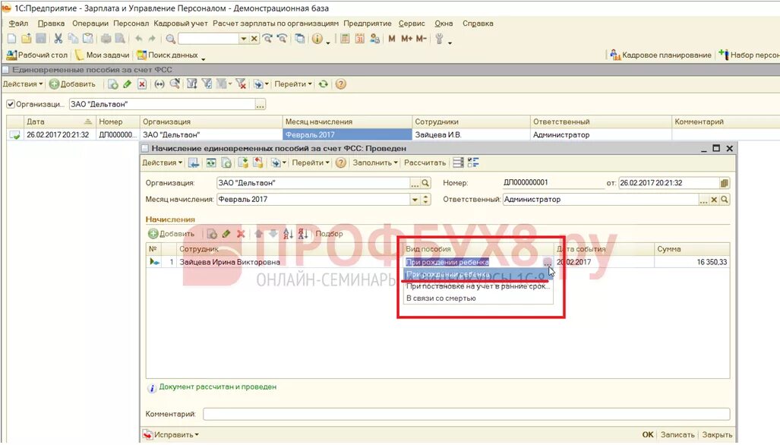This screenshot has height=445, width=780.
Task: Open Перейти dropdown in document toolbar
Action: (x=311, y=163)
